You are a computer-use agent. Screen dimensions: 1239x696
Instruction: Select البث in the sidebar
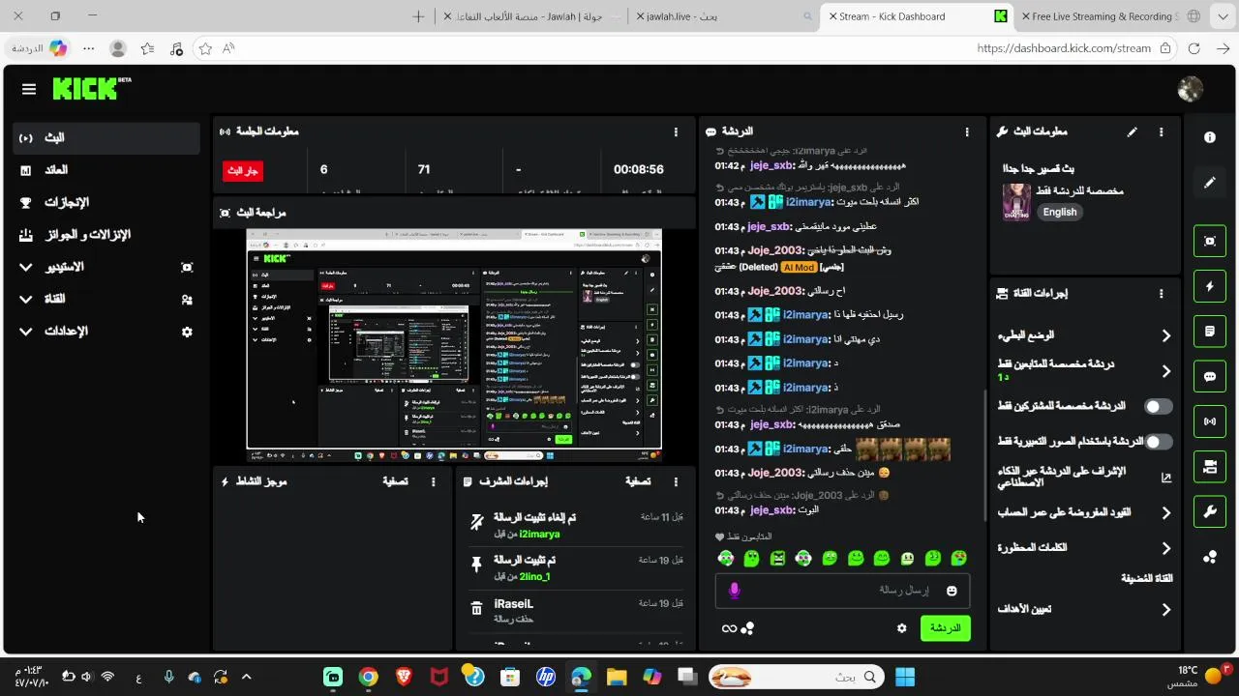[x=106, y=138]
